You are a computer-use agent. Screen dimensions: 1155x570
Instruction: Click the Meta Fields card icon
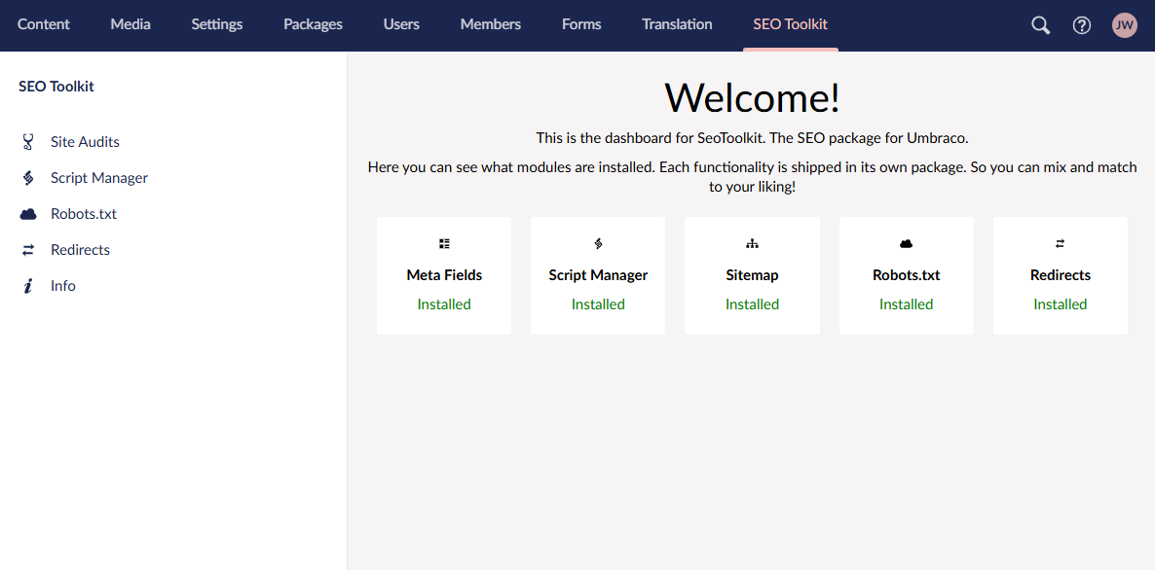click(x=444, y=242)
